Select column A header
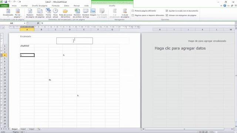 coord(27,30)
